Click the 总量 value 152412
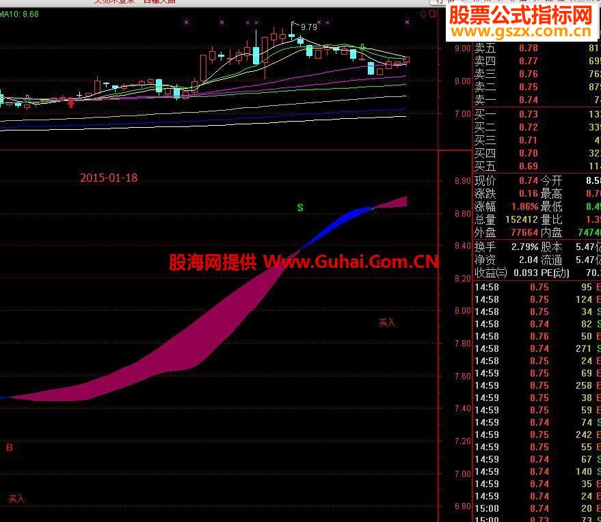The width and height of the screenshot is (601, 522). coord(522,219)
